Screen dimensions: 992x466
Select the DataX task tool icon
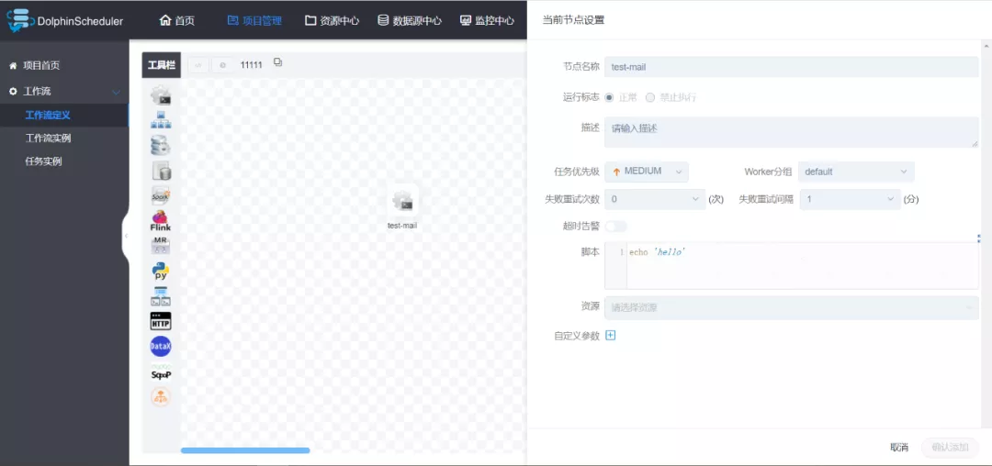(x=161, y=346)
